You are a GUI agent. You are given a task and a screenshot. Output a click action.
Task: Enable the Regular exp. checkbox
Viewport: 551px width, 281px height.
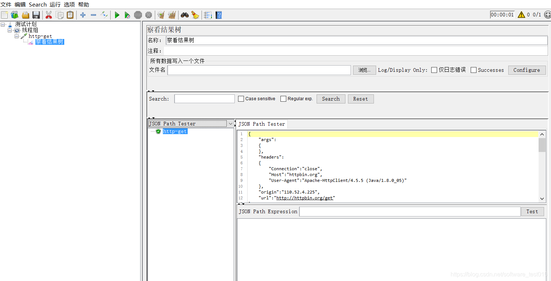(283, 99)
